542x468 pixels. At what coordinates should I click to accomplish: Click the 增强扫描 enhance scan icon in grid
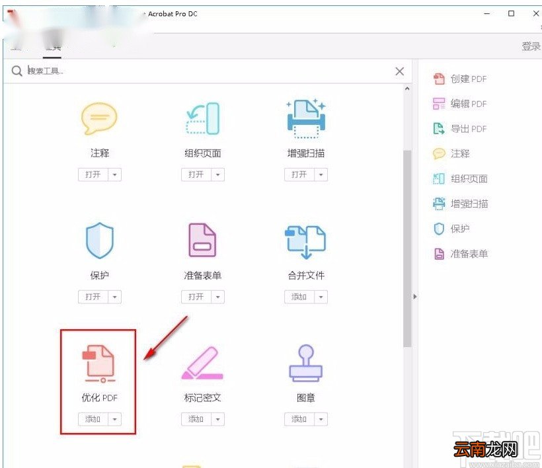point(306,118)
